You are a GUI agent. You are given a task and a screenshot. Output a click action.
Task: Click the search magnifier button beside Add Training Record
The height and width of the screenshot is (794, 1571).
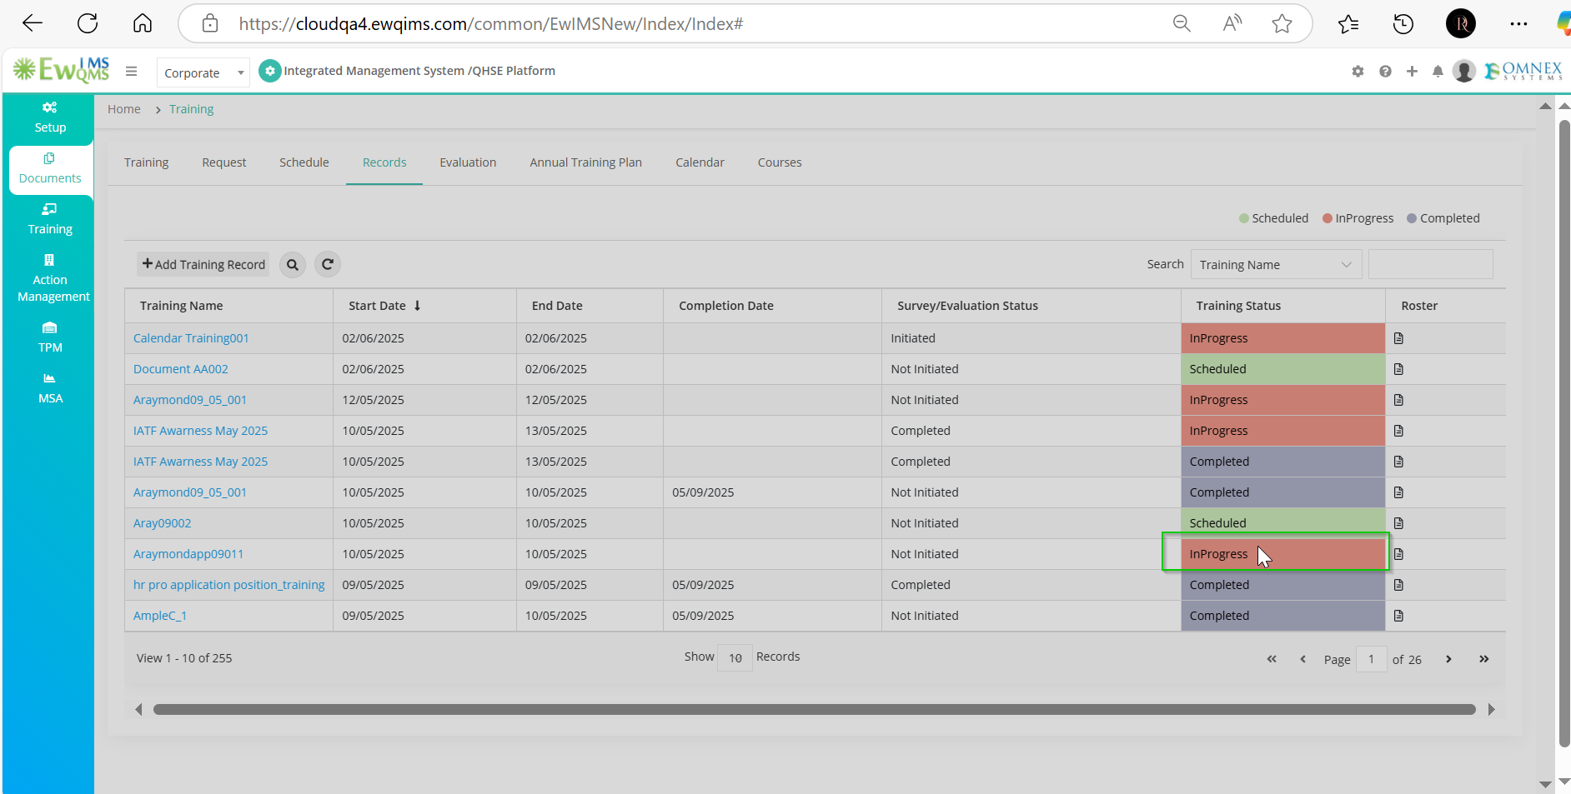point(293,265)
